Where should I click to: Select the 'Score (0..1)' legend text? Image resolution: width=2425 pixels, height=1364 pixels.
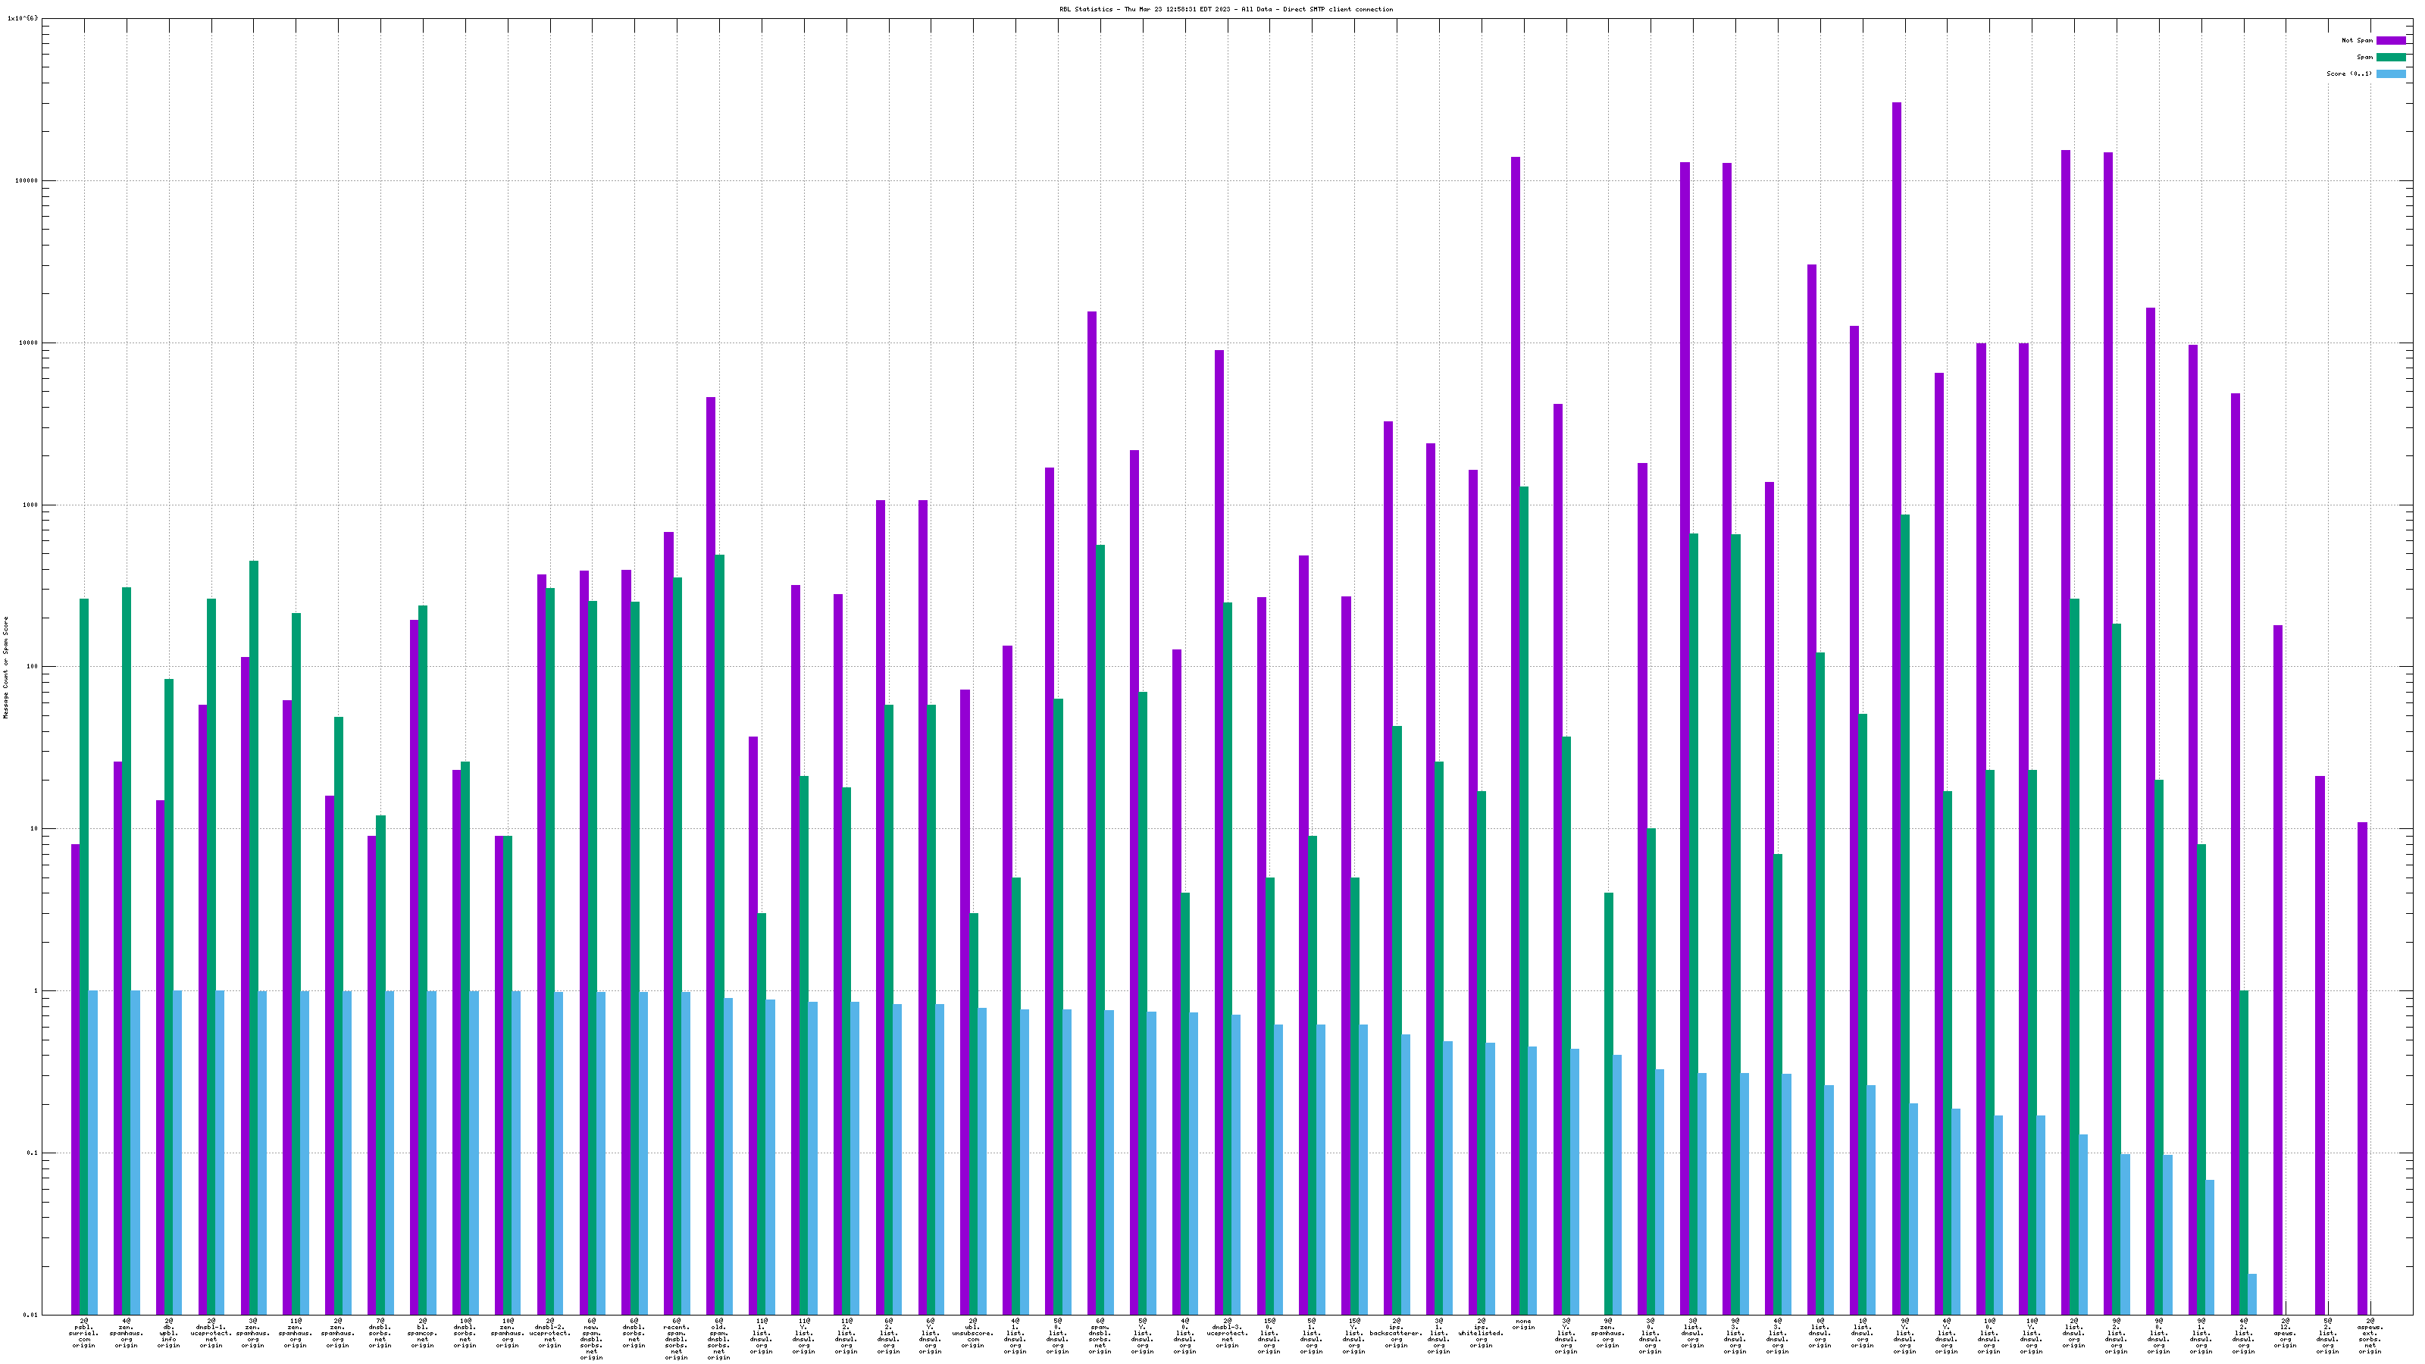(2348, 74)
